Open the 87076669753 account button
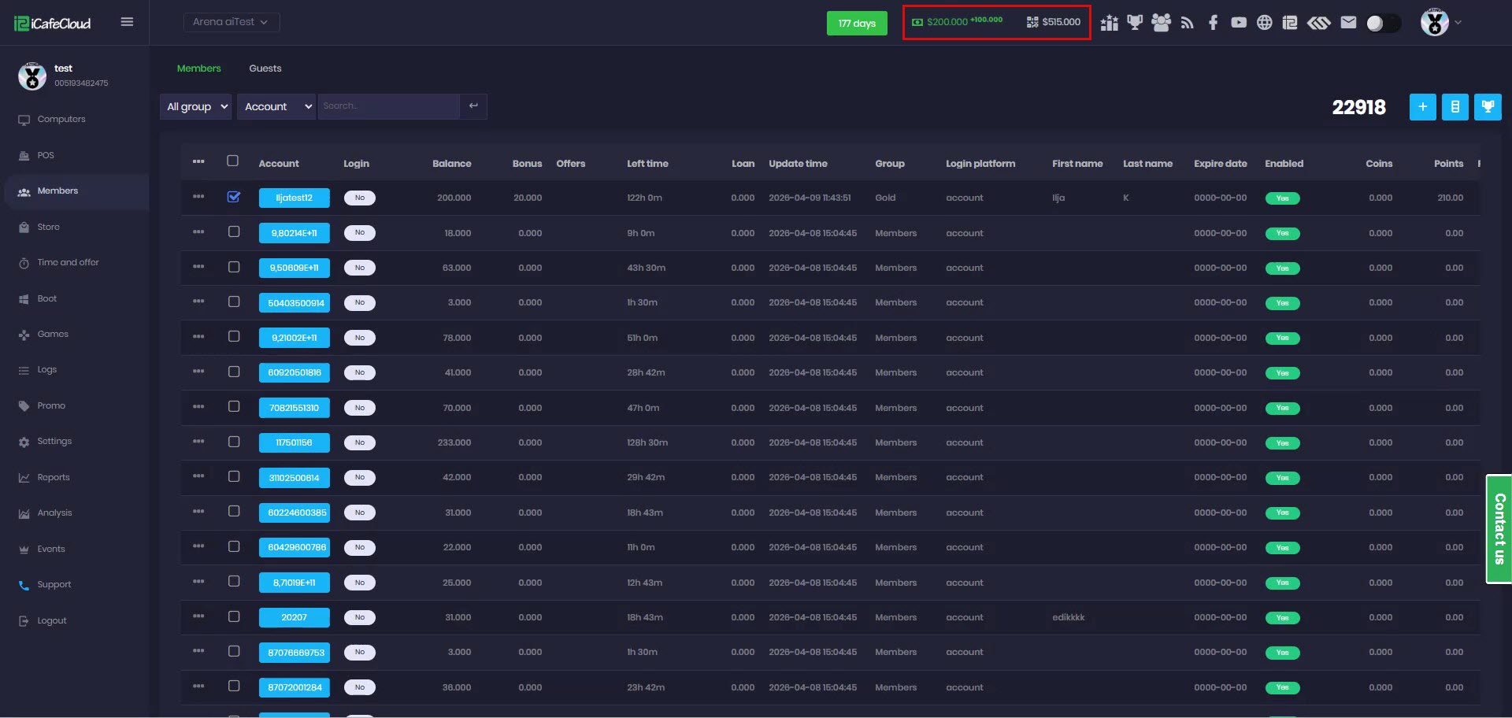The width and height of the screenshot is (1512, 718). pos(295,653)
